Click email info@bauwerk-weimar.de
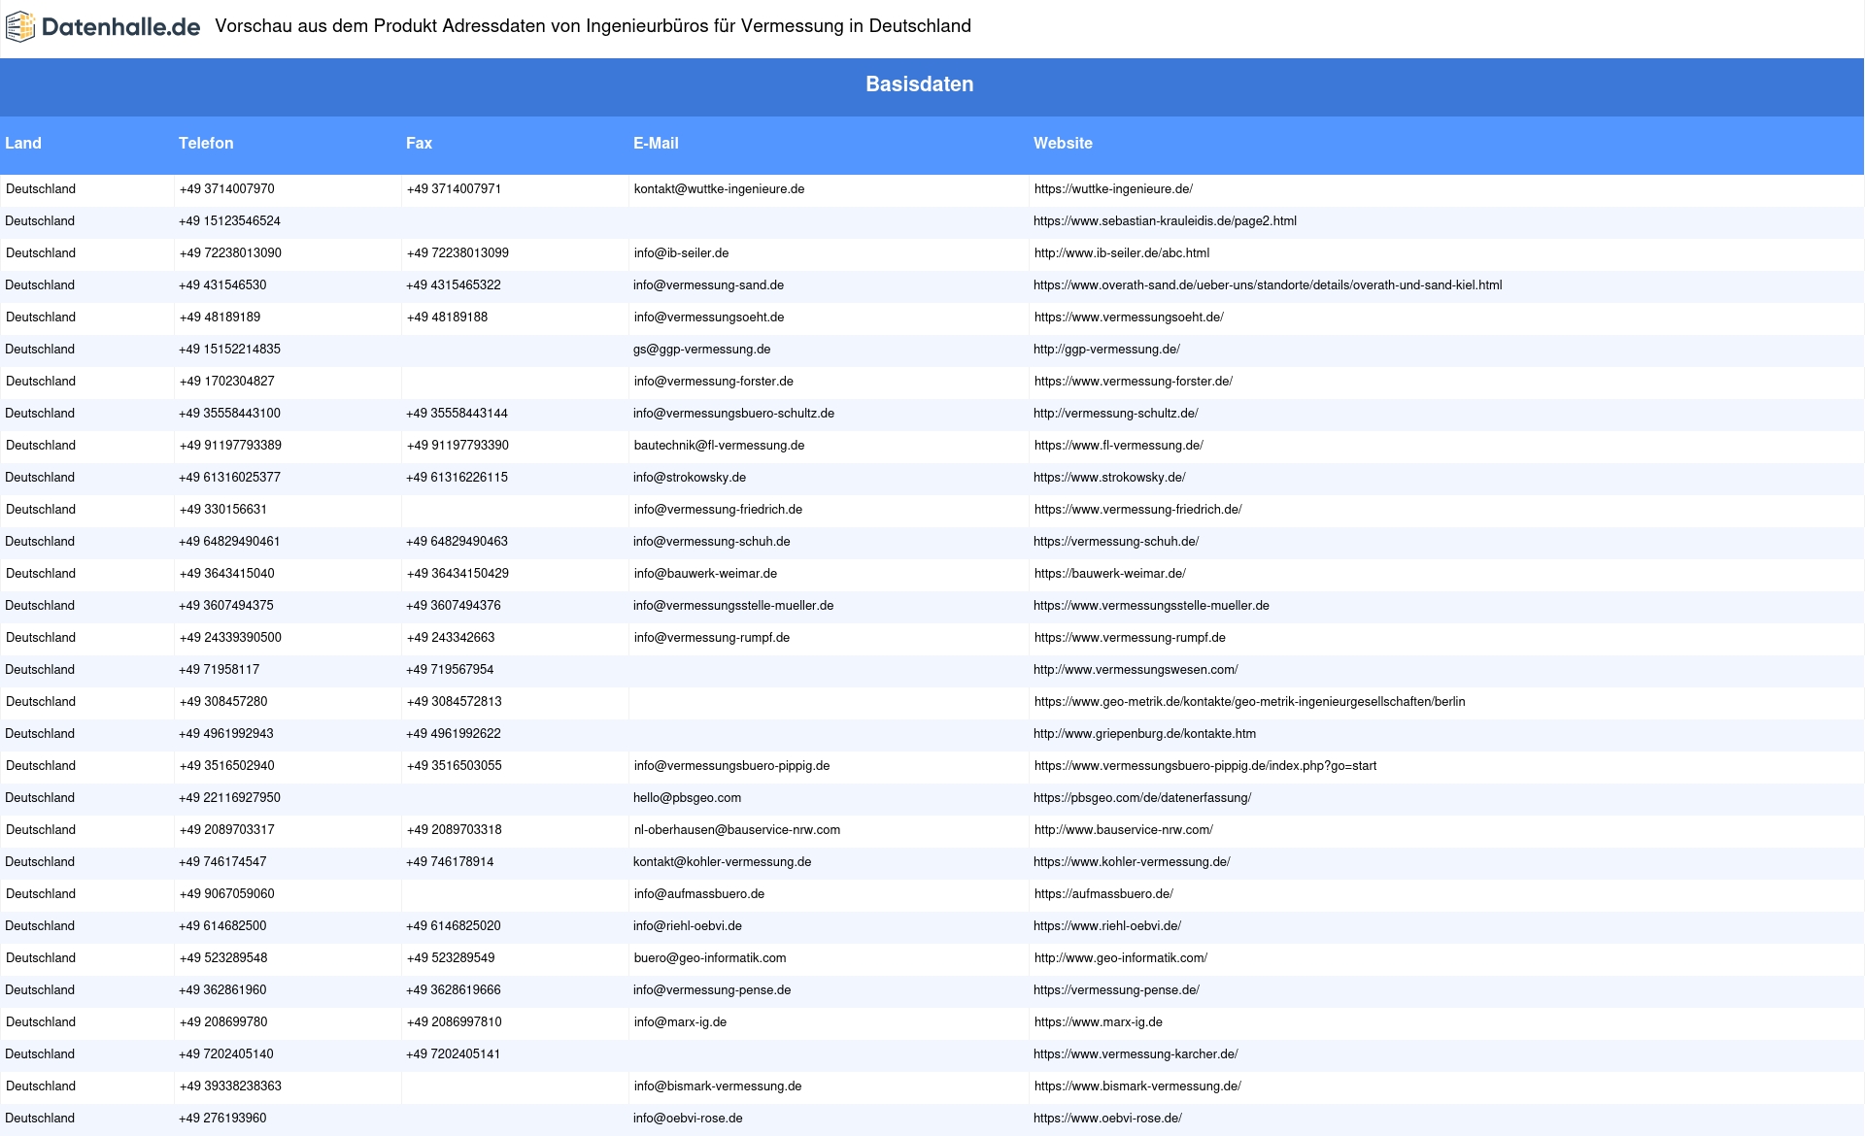The height and width of the screenshot is (1136, 1865). coord(705,574)
